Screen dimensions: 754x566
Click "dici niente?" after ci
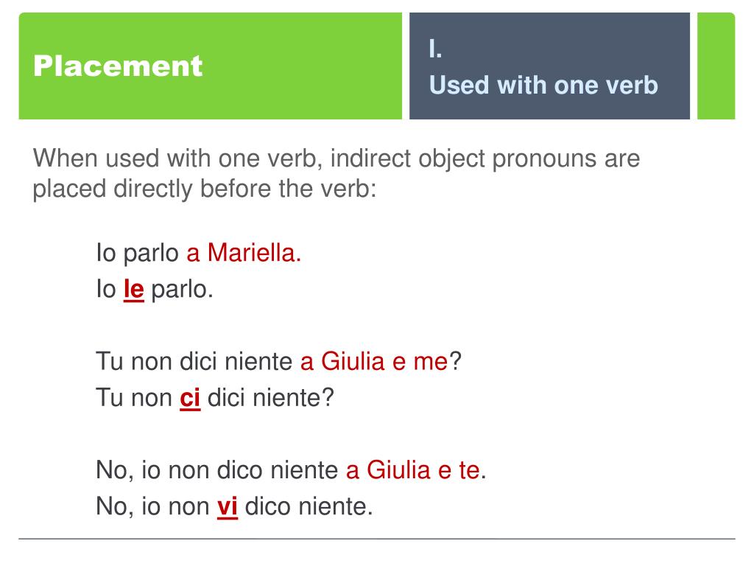point(271,398)
